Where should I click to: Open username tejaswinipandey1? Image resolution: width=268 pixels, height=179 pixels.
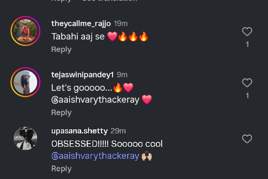point(82,75)
